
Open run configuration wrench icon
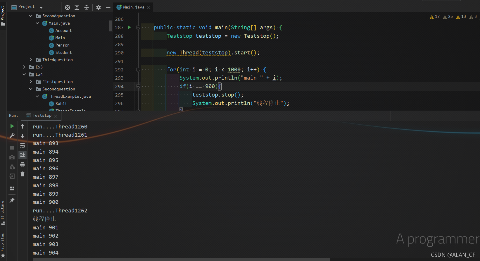pos(12,136)
